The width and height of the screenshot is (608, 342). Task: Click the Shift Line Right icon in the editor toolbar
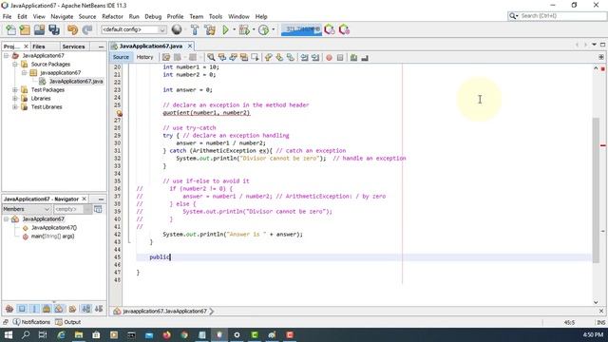(315, 57)
